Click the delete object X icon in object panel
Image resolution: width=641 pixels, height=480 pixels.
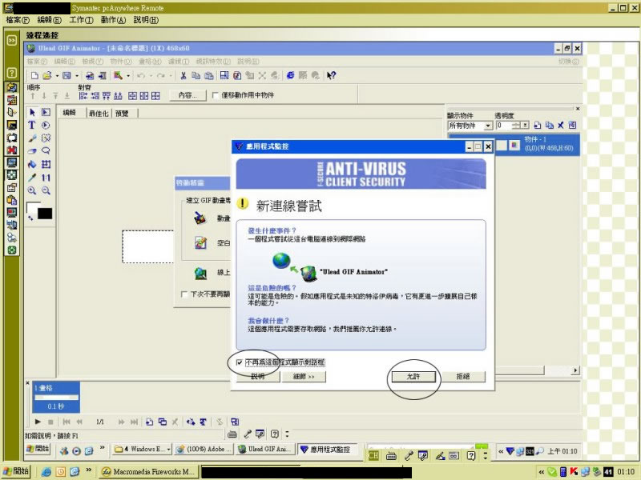point(560,126)
